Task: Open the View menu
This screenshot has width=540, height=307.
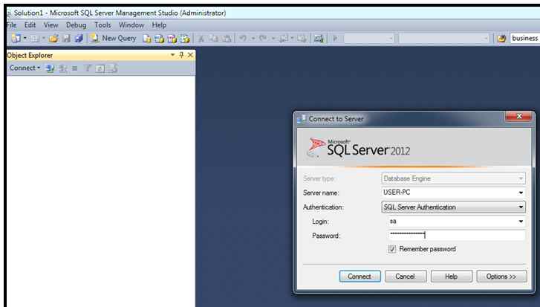Action: click(x=51, y=25)
